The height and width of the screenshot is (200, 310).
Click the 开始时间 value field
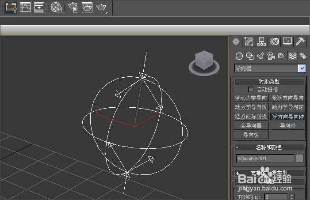pyautogui.click(x=276, y=197)
